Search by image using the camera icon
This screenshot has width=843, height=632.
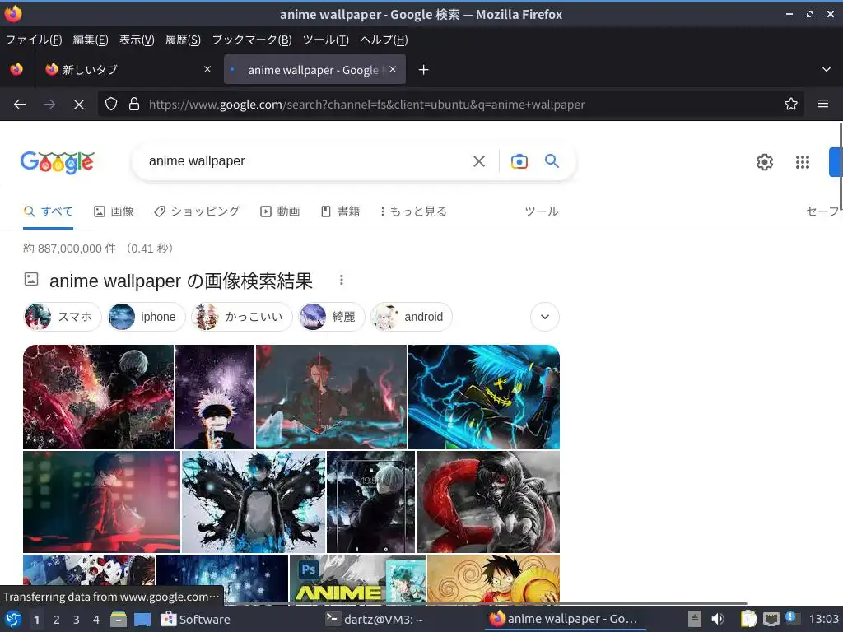point(519,161)
